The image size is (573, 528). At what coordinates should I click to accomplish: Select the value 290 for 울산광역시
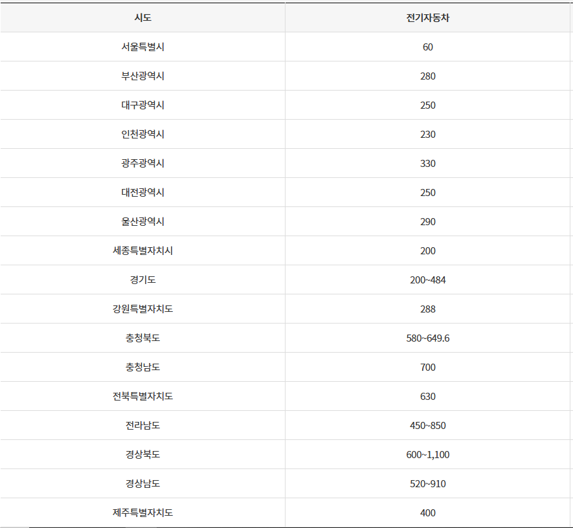(427, 222)
